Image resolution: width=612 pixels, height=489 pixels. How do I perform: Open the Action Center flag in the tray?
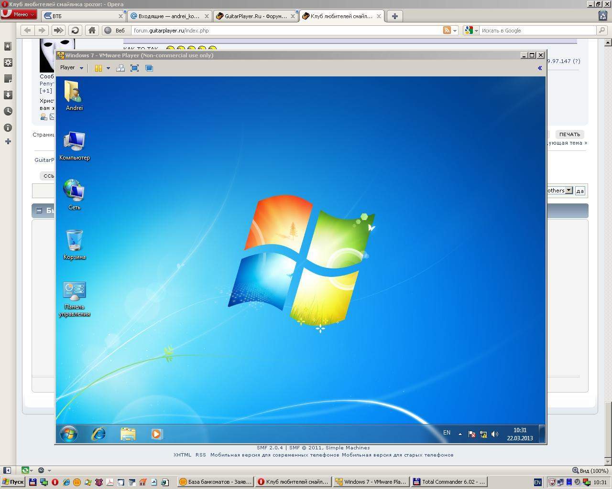click(471, 434)
